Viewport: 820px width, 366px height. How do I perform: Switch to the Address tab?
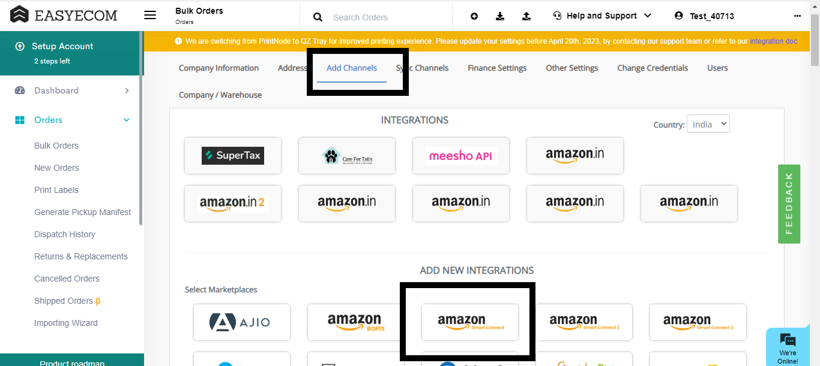tap(292, 68)
